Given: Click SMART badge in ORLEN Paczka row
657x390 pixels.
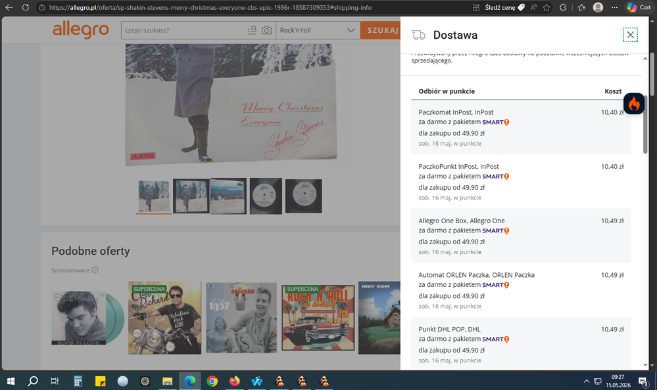Looking at the screenshot, I should point(495,285).
